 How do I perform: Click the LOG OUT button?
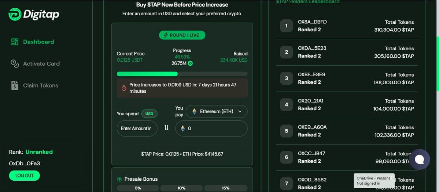(24, 176)
